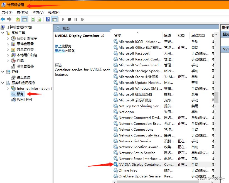The image size is (229, 183).
Task: Click the horizontal scrollbar left arrow
Action: pyautogui.click(x=115, y=182)
